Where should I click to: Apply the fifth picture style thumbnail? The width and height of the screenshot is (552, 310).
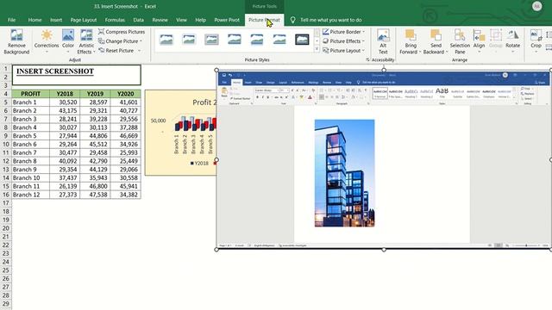pos(257,40)
